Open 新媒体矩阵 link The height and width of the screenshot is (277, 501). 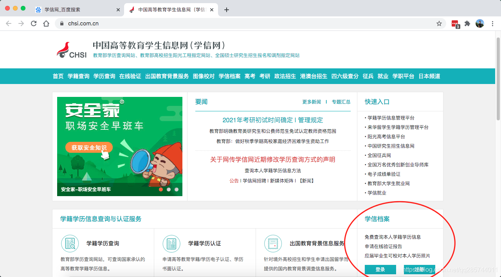click(x=281, y=181)
